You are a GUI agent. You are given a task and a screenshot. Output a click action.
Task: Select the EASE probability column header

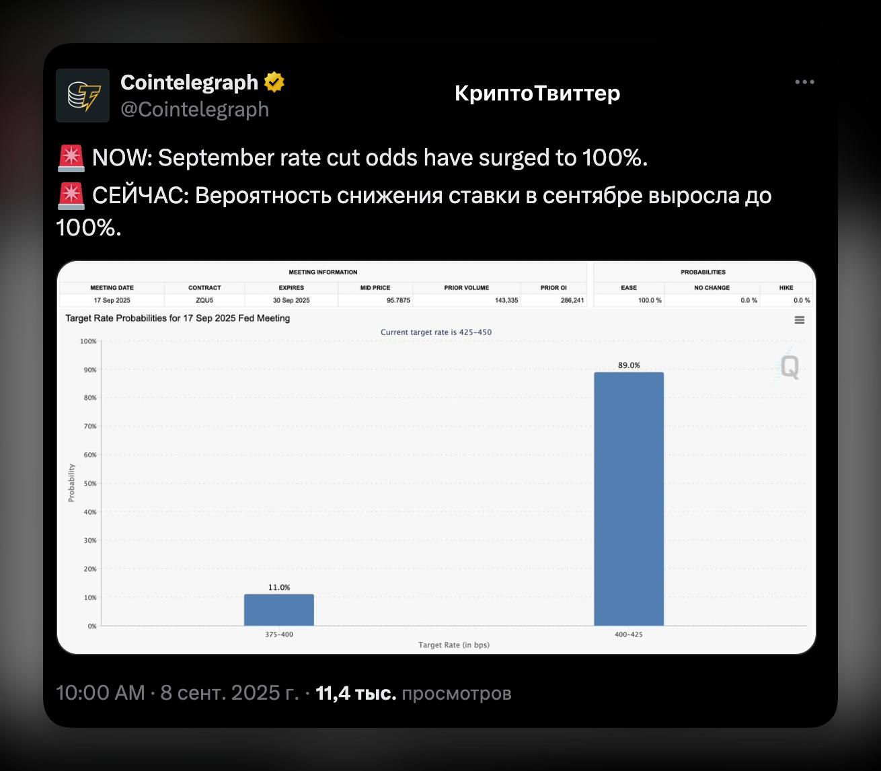(629, 287)
